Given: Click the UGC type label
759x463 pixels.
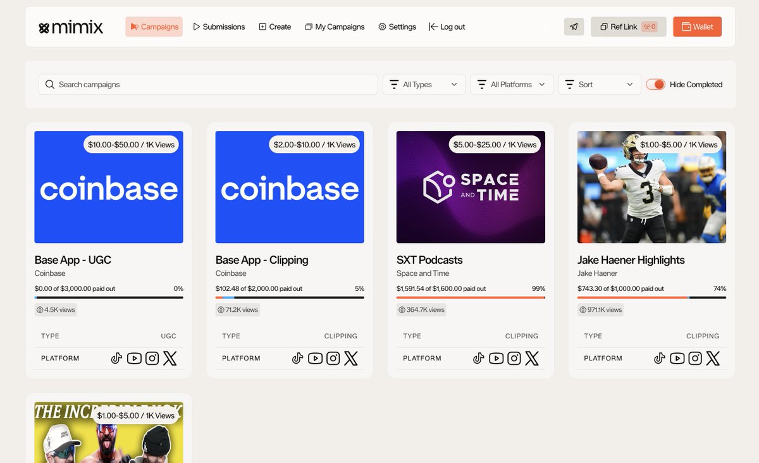Looking at the screenshot, I should click(x=169, y=336).
